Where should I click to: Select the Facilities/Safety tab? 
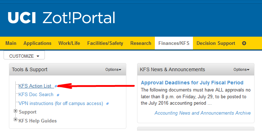(x=105, y=43)
